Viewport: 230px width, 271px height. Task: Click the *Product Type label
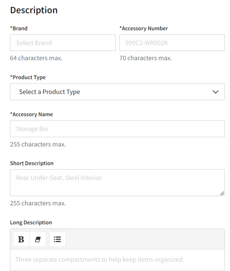click(28, 77)
